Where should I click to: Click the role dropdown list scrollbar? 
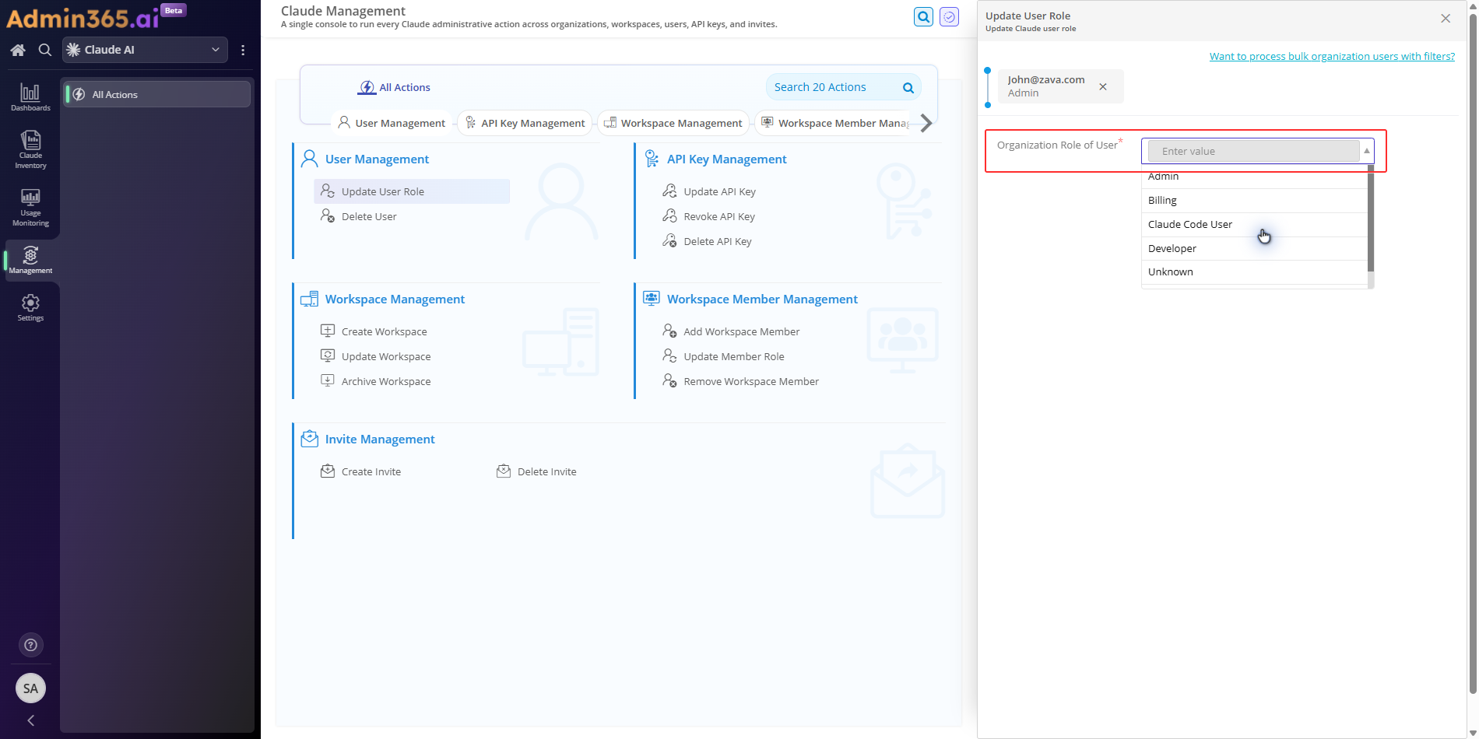point(1371,219)
